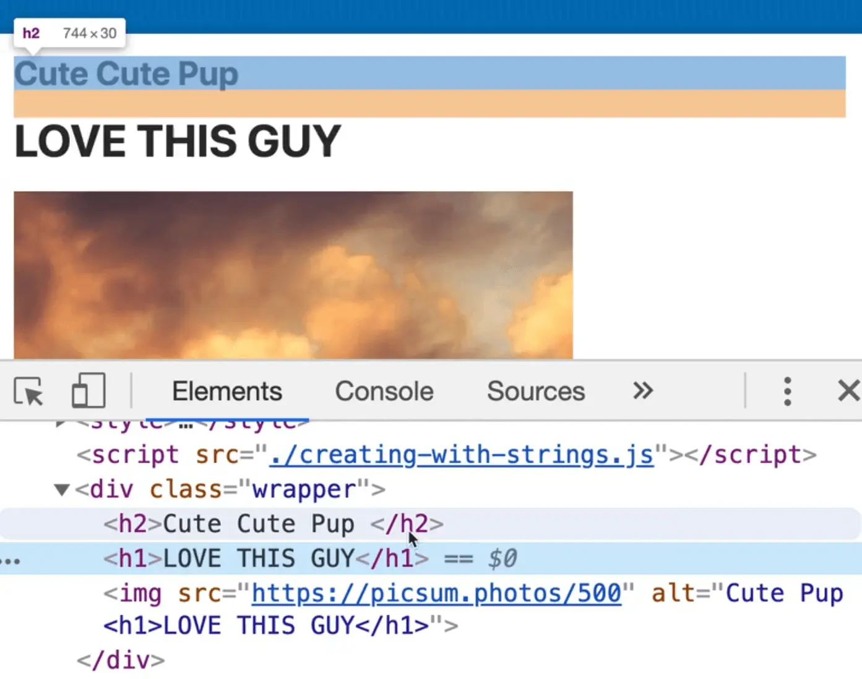Open the Customize DevTools three-dot menu
862x679 pixels.
pyautogui.click(x=787, y=391)
